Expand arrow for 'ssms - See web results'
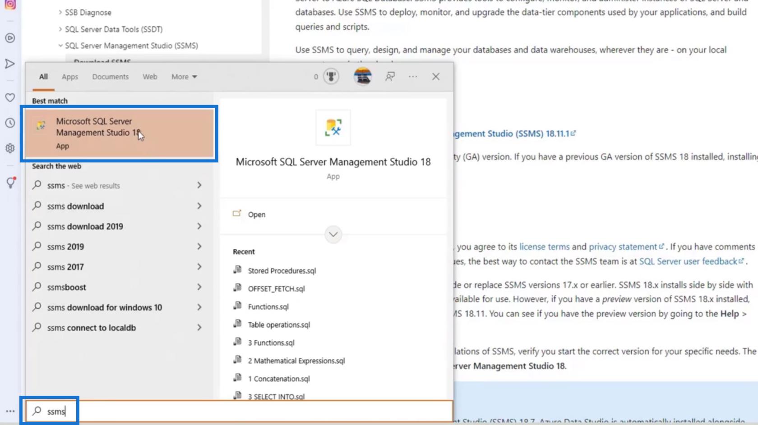 (199, 185)
